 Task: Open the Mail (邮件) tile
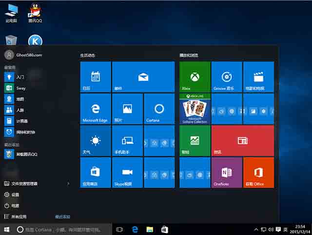[x=143, y=77]
